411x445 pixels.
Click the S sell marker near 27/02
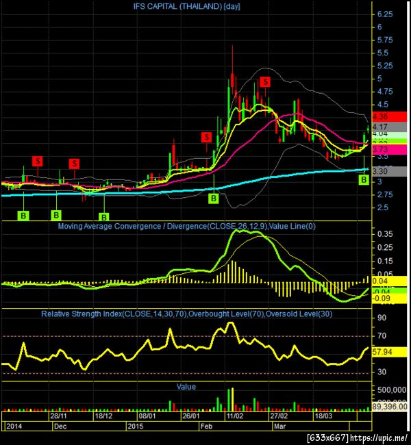tap(265, 81)
